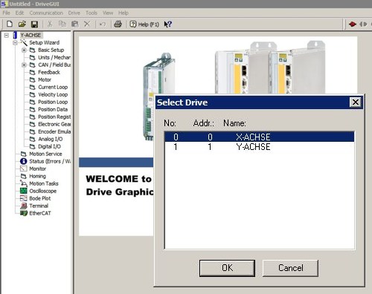Open Setup Wizard in tree
Viewport: 372px width, 294px height.
tap(44, 42)
